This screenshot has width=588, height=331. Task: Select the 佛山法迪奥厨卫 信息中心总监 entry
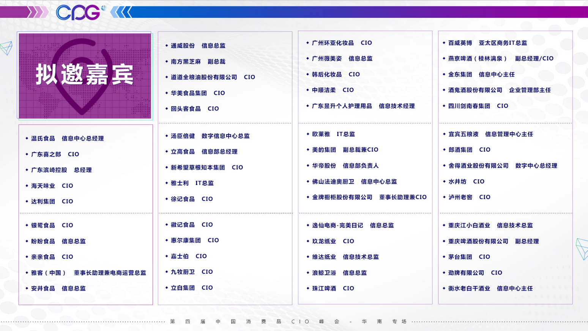pos(355,182)
